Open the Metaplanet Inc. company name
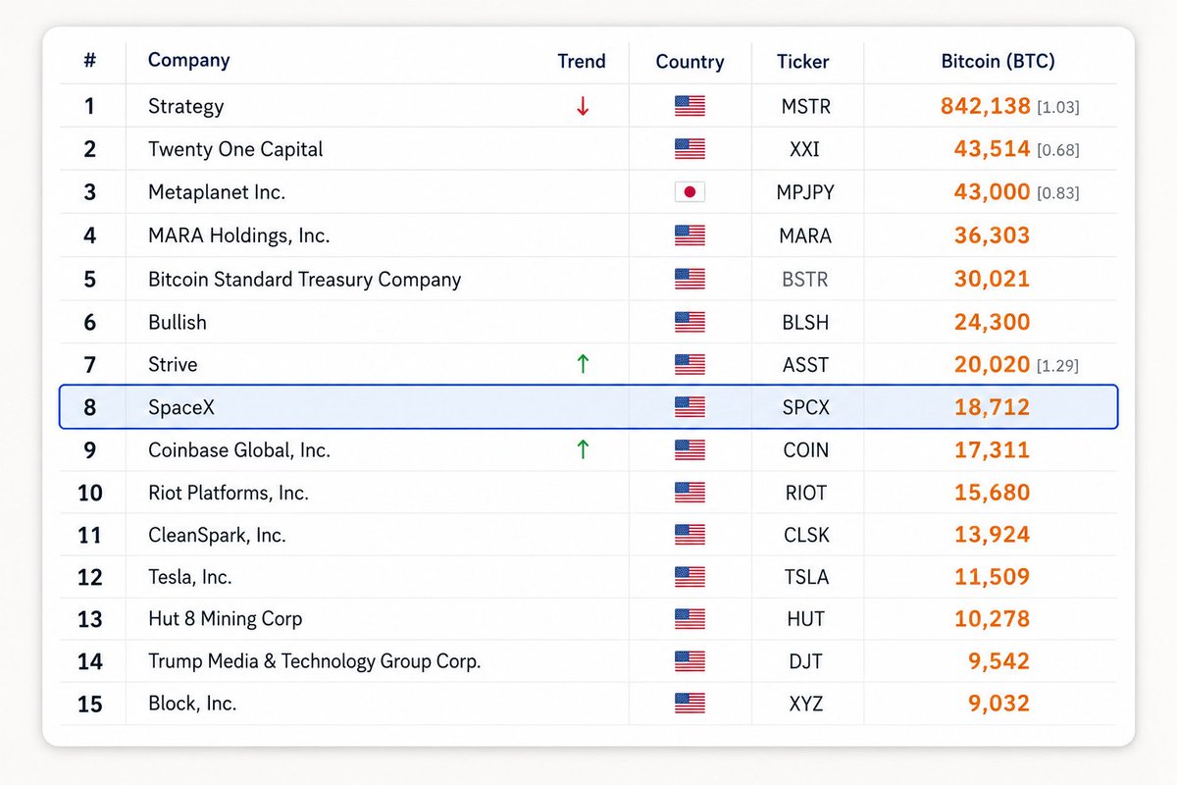The width and height of the screenshot is (1177, 785). (217, 192)
